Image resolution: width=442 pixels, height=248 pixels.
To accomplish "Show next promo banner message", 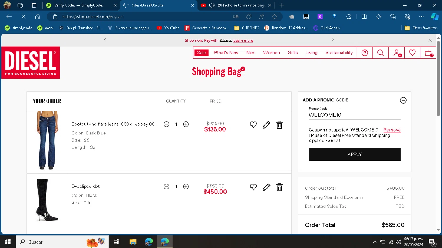I will [333, 40].
